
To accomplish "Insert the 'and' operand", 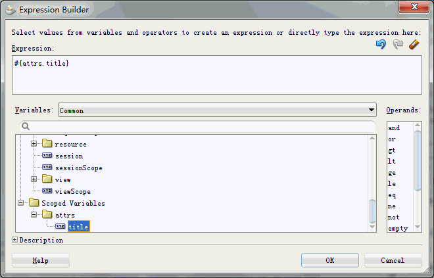I will click(394, 128).
